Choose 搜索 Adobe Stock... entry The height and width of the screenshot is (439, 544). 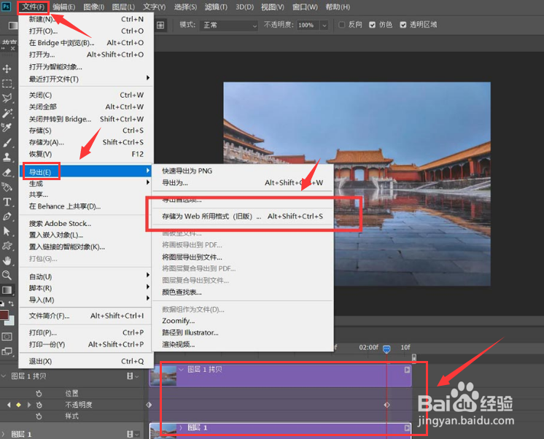[86, 223]
